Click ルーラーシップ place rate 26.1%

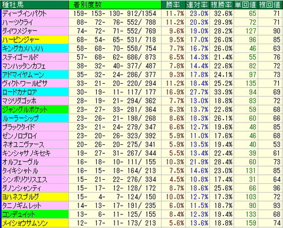pyautogui.click(x=223, y=118)
